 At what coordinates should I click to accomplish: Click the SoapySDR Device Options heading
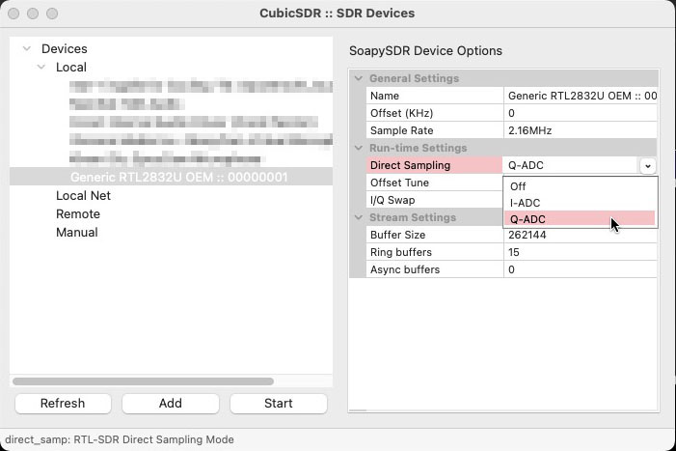click(425, 51)
